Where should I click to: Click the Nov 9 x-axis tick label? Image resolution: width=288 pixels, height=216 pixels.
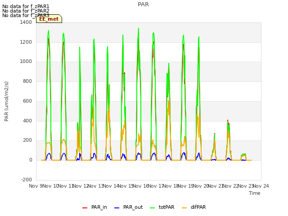click(x=36, y=186)
